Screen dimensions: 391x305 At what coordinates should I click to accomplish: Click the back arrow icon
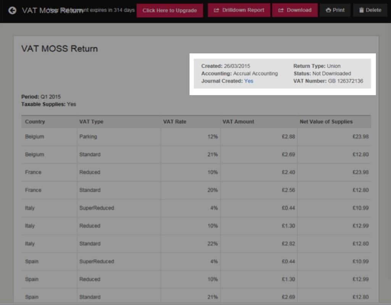pyautogui.click(x=12, y=10)
